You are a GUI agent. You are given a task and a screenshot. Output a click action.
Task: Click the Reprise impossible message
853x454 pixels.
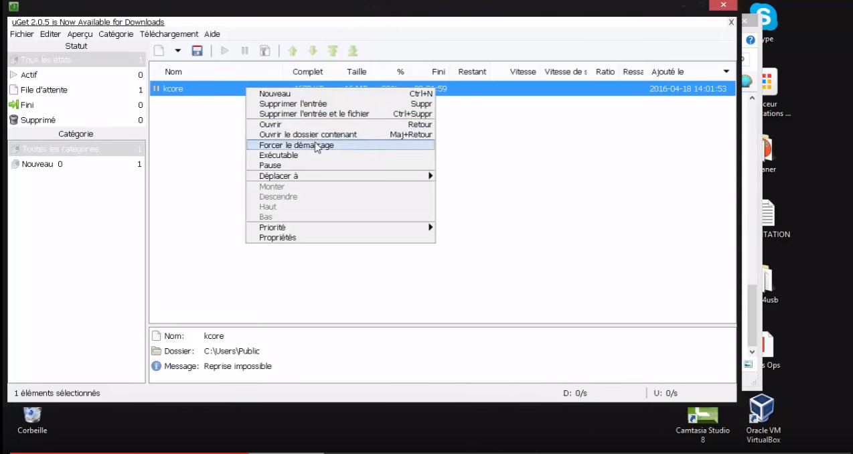coord(238,366)
